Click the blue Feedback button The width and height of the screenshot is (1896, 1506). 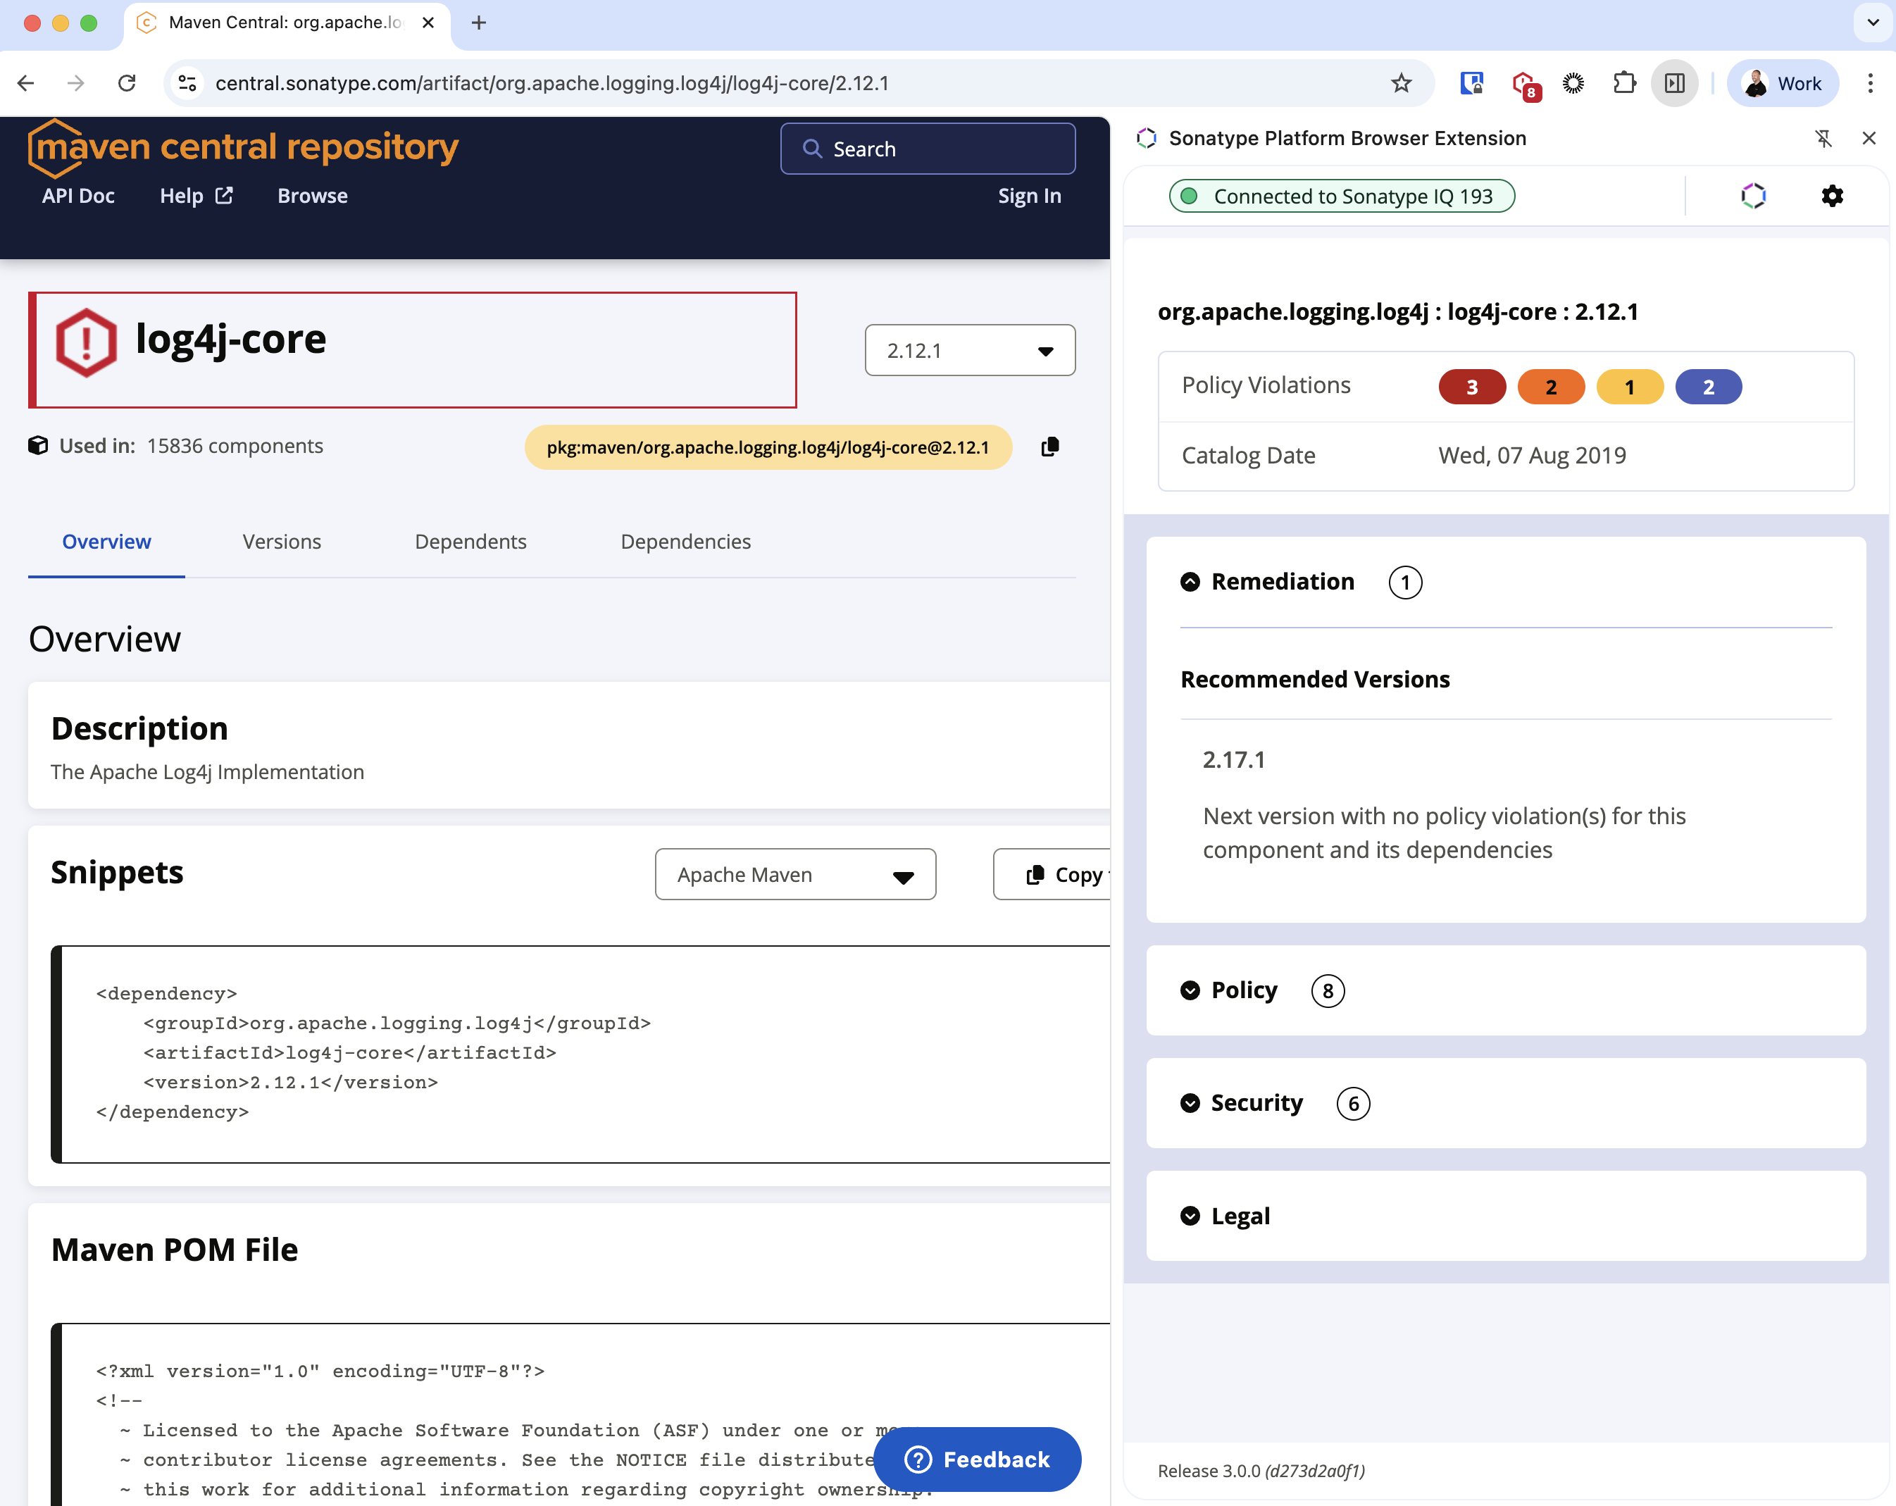[x=977, y=1460]
